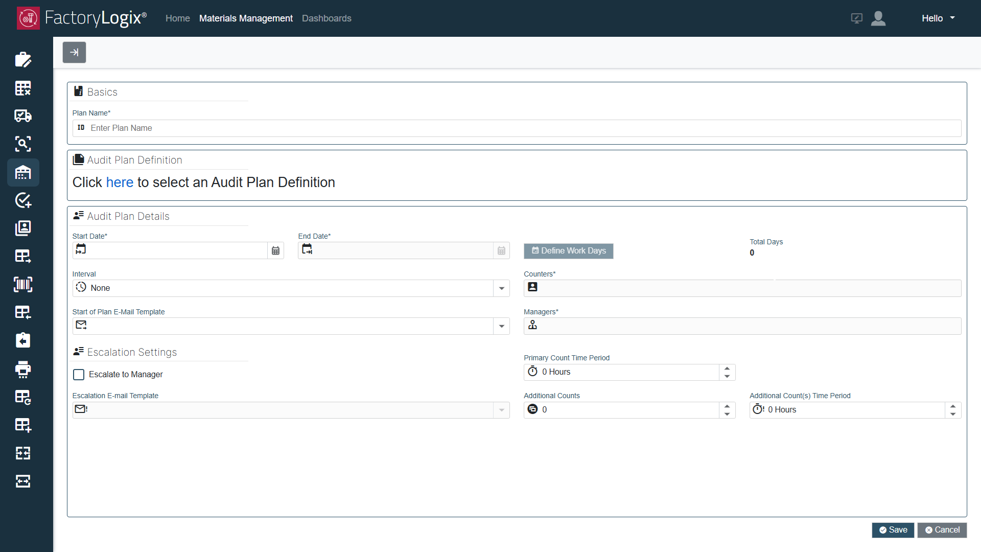Select the printer icon in the sidebar
Screen dimensions: 981x552
23,370
